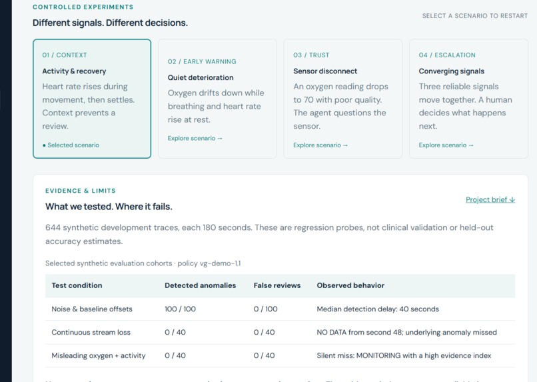Click the Test condition column header
This screenshot has height=382, width=537.
pyautogui.click(x=77, y=285)
